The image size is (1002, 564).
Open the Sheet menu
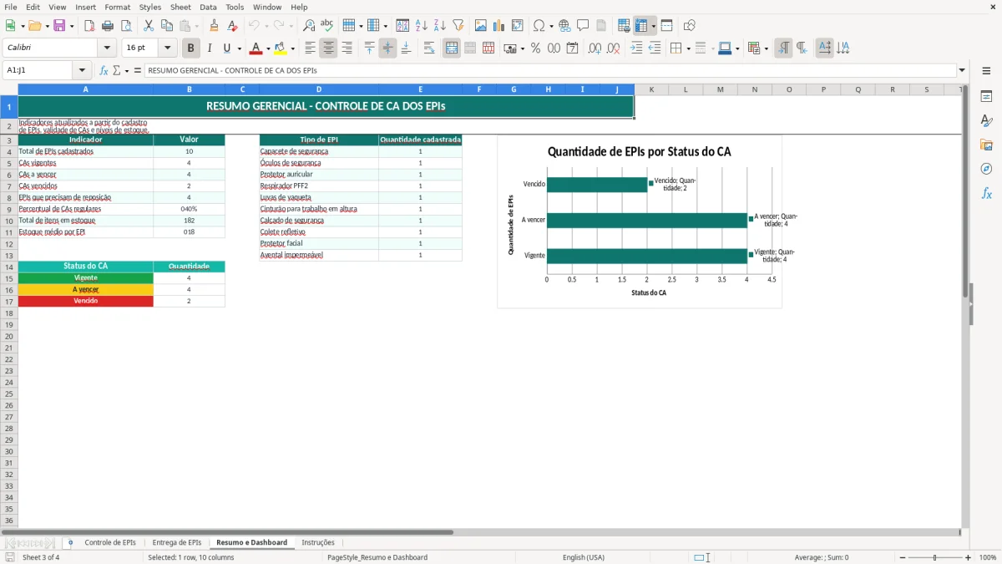pos(180,7)
